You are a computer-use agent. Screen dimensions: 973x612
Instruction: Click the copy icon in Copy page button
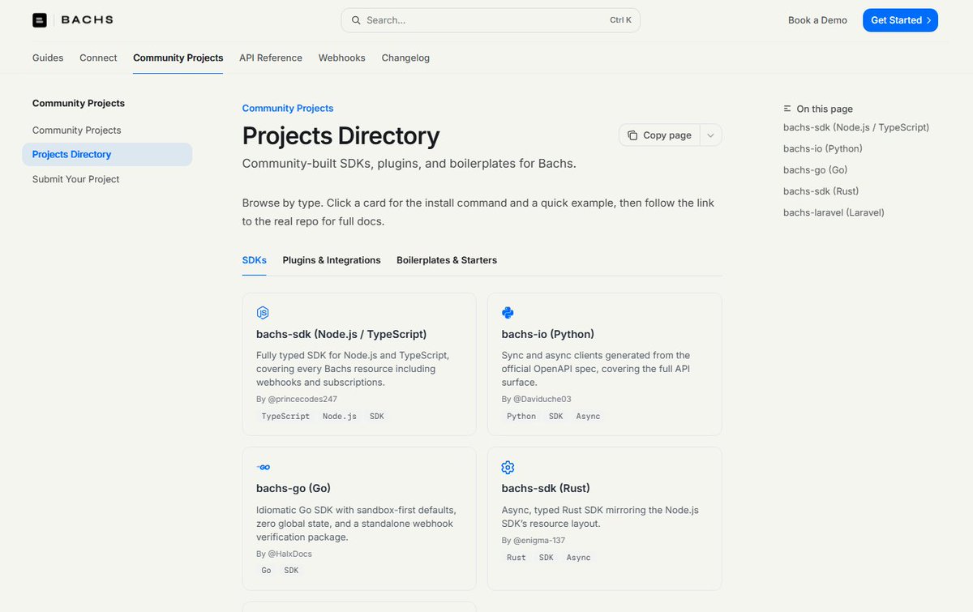632,135
